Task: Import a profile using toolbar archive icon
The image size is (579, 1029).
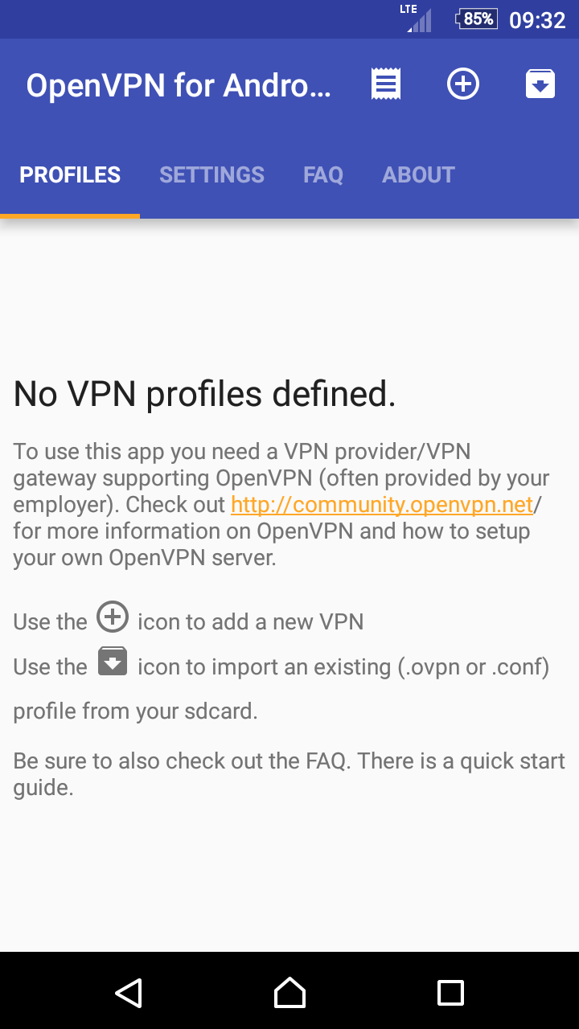Action: point(540,84)
